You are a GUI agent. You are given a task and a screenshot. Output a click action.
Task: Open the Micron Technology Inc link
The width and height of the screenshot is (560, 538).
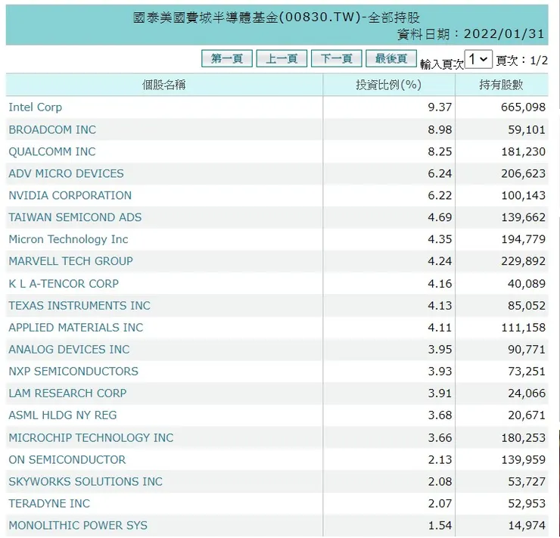(68, 239)
